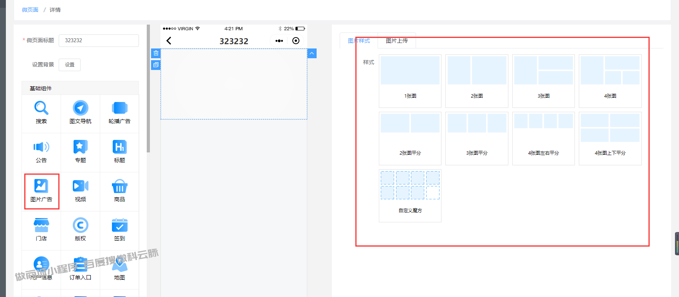Choose the 4张图上下平分 layout style
This screenshot has height=297, width=679.
[610, 138]
